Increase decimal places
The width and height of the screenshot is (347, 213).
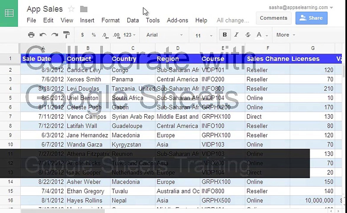pos(117,35)
